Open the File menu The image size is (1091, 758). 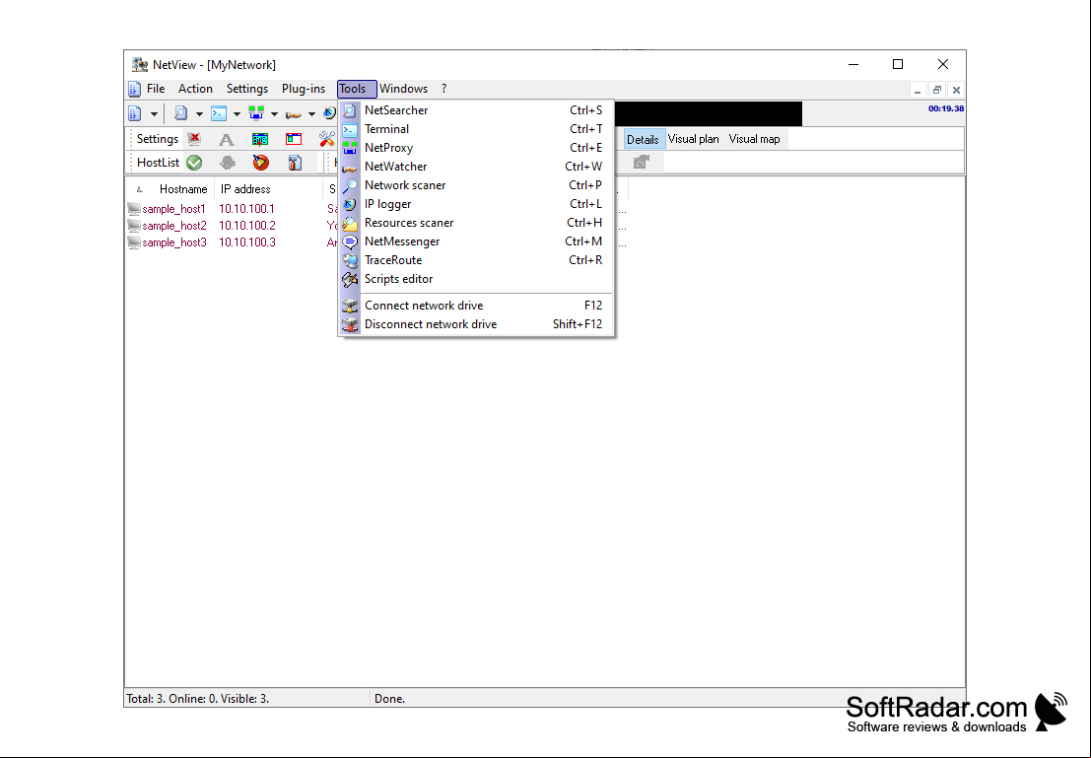156,89
